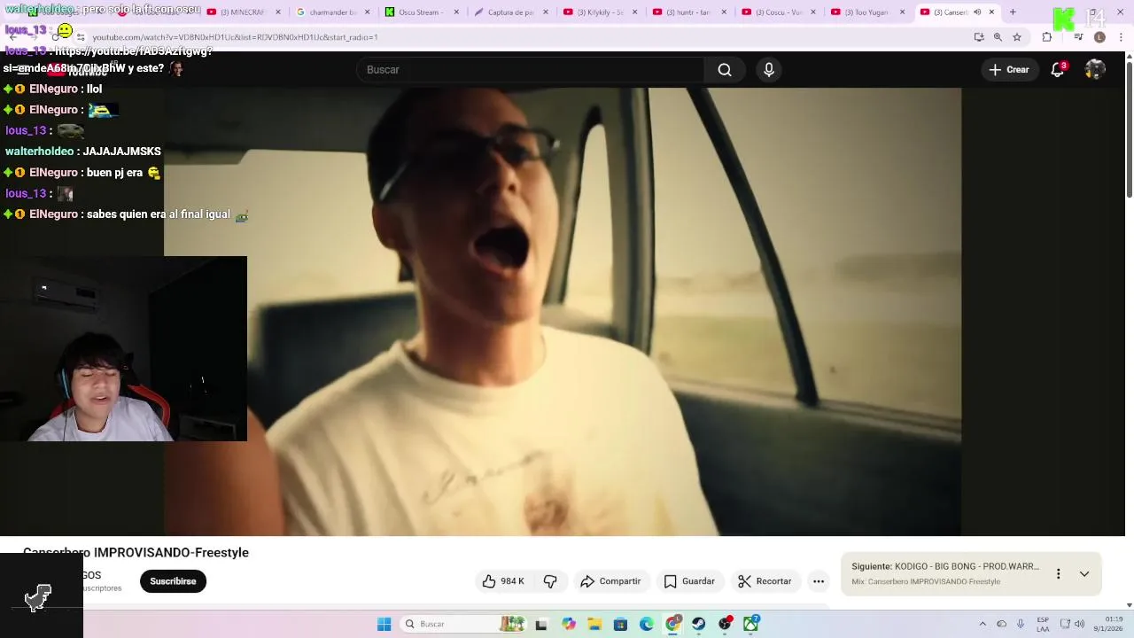Image resolution: width=1134 pixels, height=638 pixels.
Task: Open YouTube notifications bell
Action: point(1057,70)
